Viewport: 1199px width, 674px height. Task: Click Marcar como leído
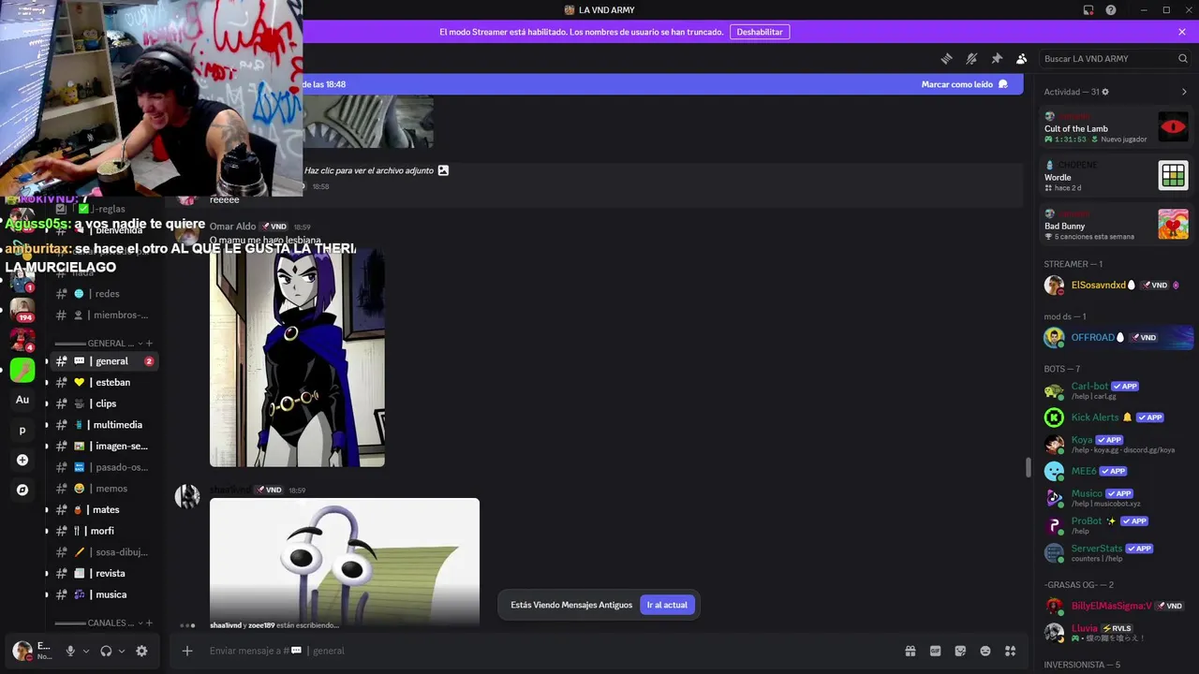click(x=965, y=84)
